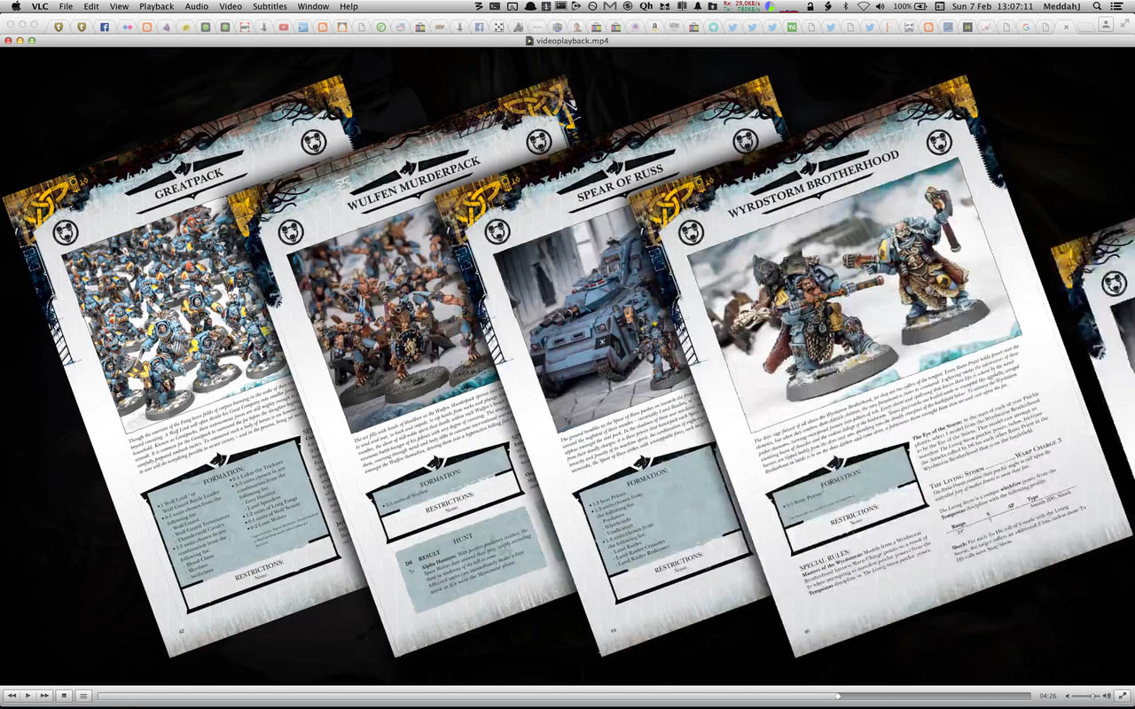This screenshot has width=1135, height=709.
Task: Open the Help menu
Action: coord(349,6)
